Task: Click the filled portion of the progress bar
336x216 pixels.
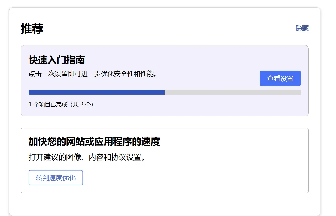Action: pos(94,92)
